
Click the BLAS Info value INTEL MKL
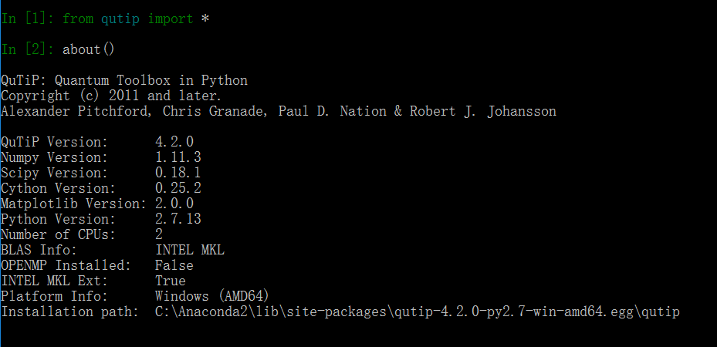(190, 250)
